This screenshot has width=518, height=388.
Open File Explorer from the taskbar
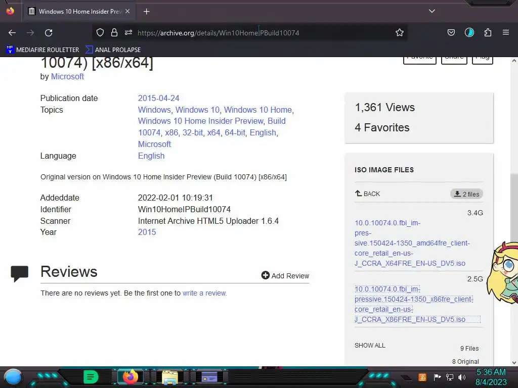point(170,377)
